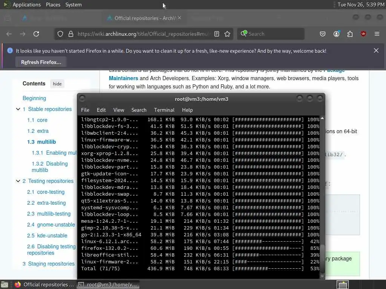
Task: Click the terminal icon in the taskbar
Action: tap(81, 284)
